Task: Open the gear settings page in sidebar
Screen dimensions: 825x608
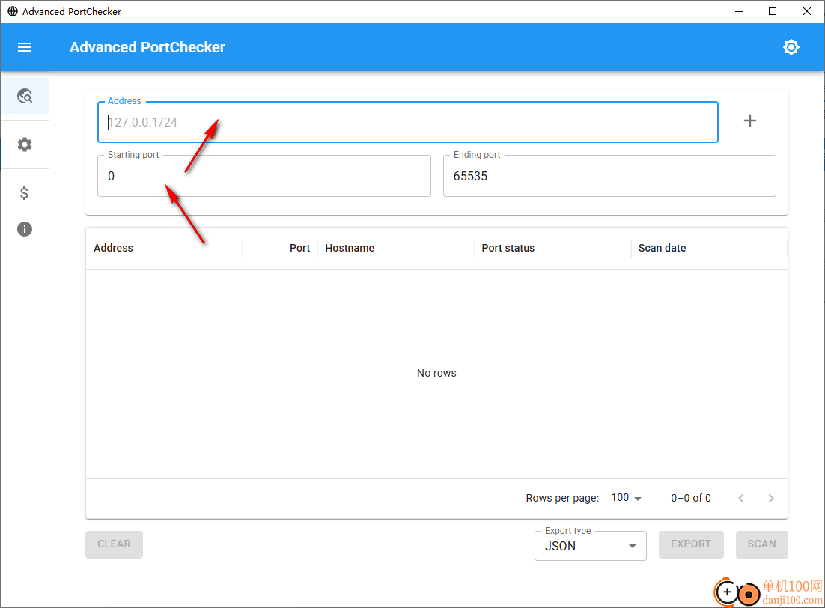Action: [x=25, y=145]
